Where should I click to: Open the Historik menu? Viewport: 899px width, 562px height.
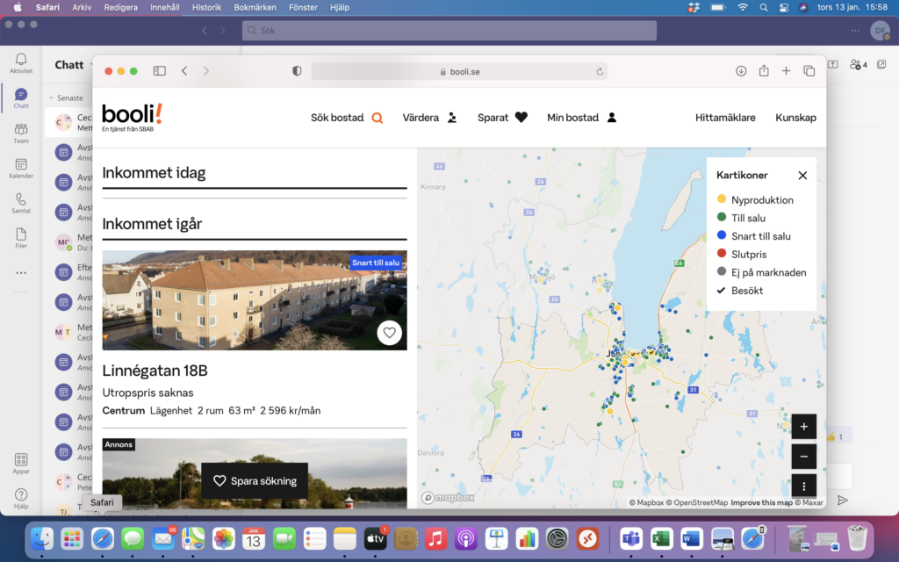click(206, 7)
